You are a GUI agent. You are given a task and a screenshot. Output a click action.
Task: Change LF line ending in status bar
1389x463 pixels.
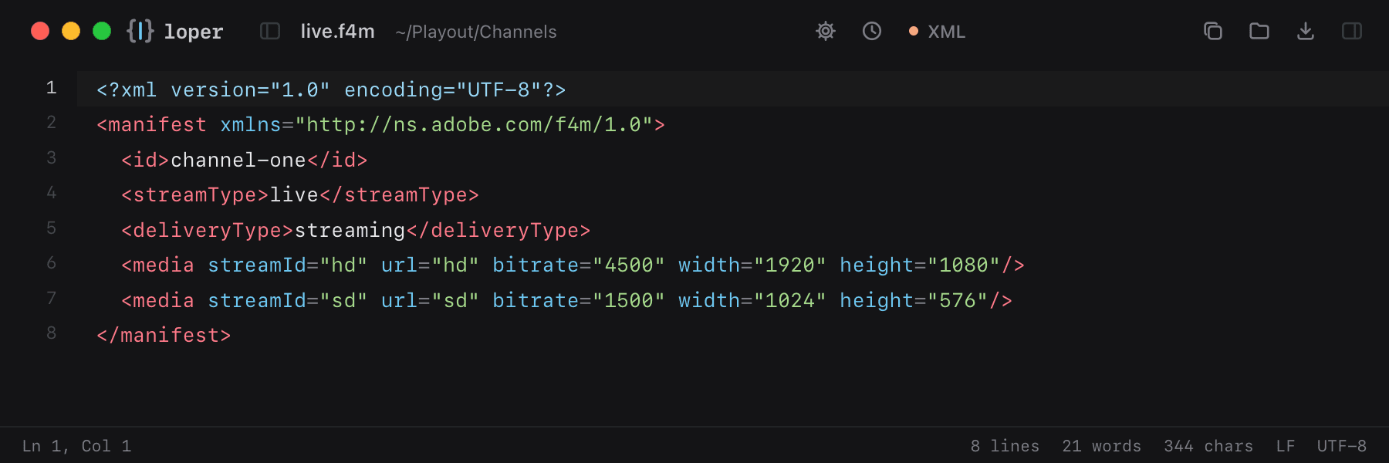coord(1286,446)
